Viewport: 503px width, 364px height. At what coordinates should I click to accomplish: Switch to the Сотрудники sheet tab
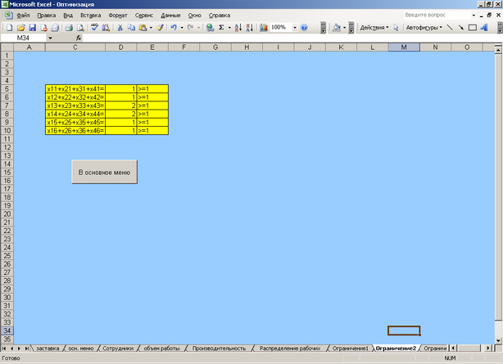pos(117,348)
